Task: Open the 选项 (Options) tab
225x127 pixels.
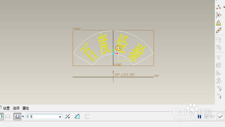Action: coord(16,108)
